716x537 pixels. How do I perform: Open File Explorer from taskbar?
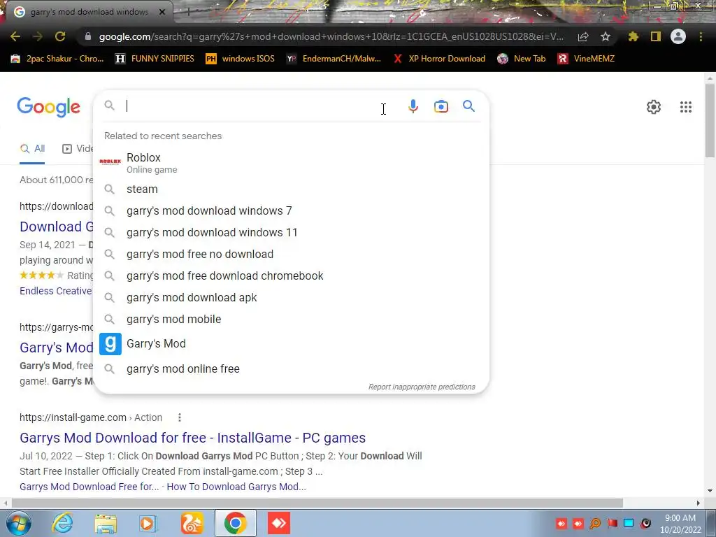pos(106,523)
